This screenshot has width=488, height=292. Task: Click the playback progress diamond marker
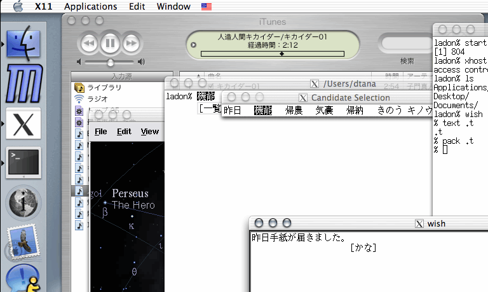pyautogui.click(x=281, y=54)
